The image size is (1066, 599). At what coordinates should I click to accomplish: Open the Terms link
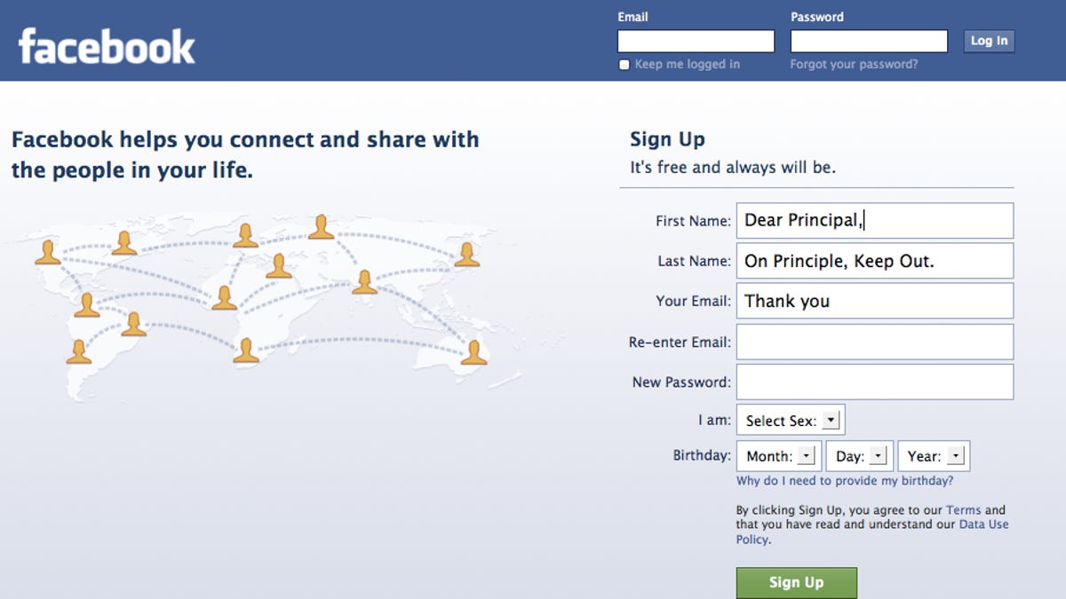pyautogui.click(x=963, y=510)
